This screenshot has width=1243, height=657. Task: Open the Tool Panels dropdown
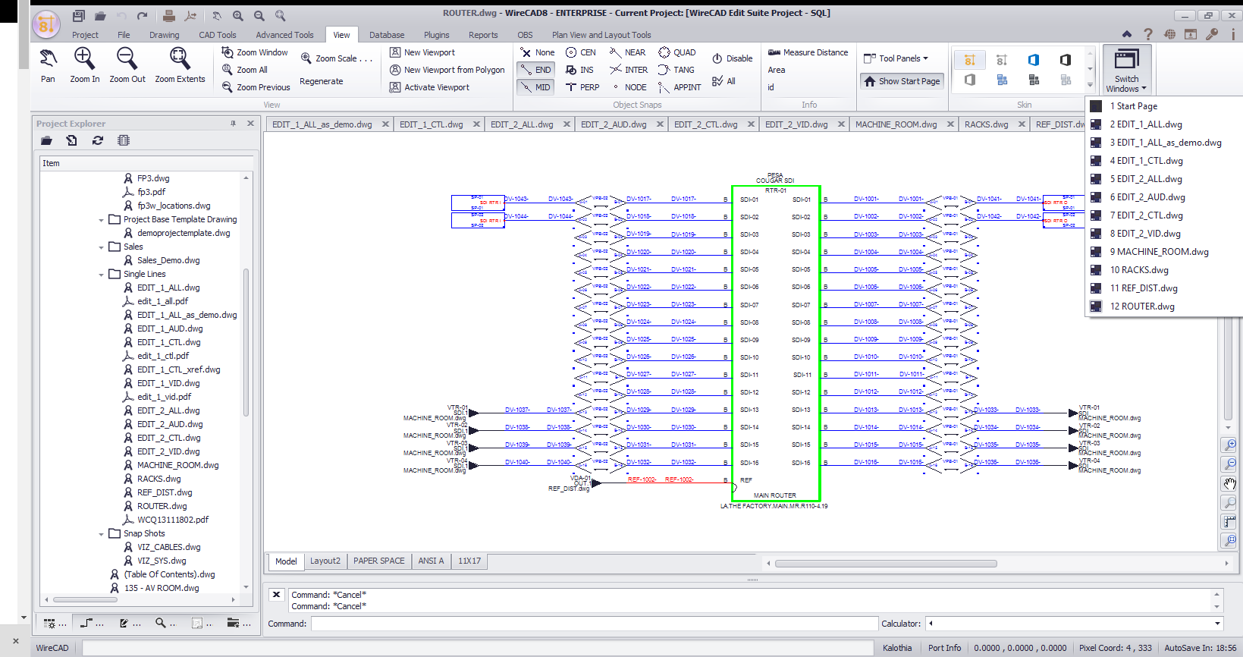tap(896, 58)
